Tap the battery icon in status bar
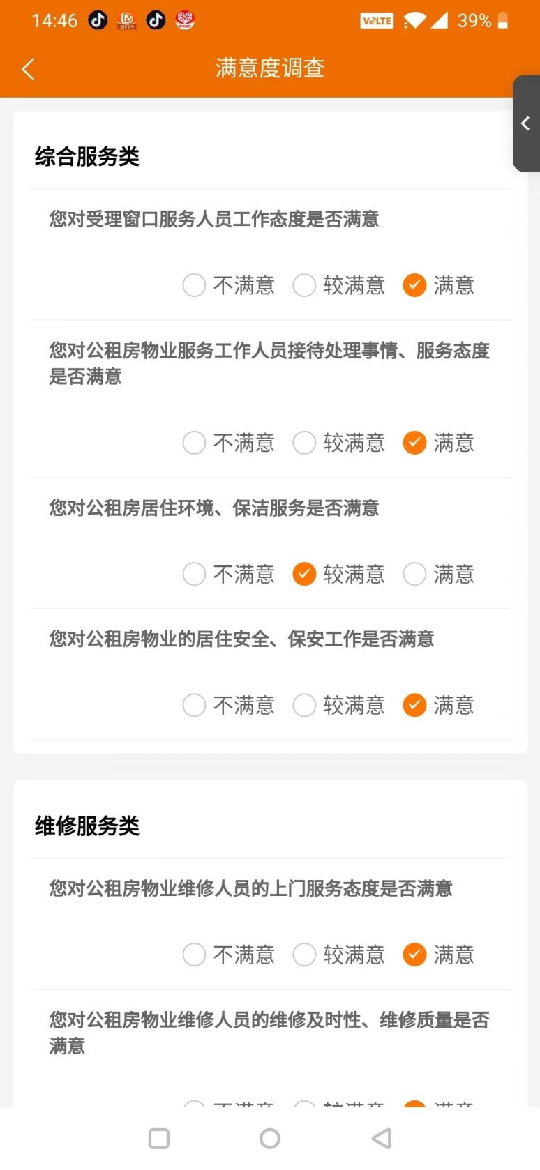 (x=502, y=20)
